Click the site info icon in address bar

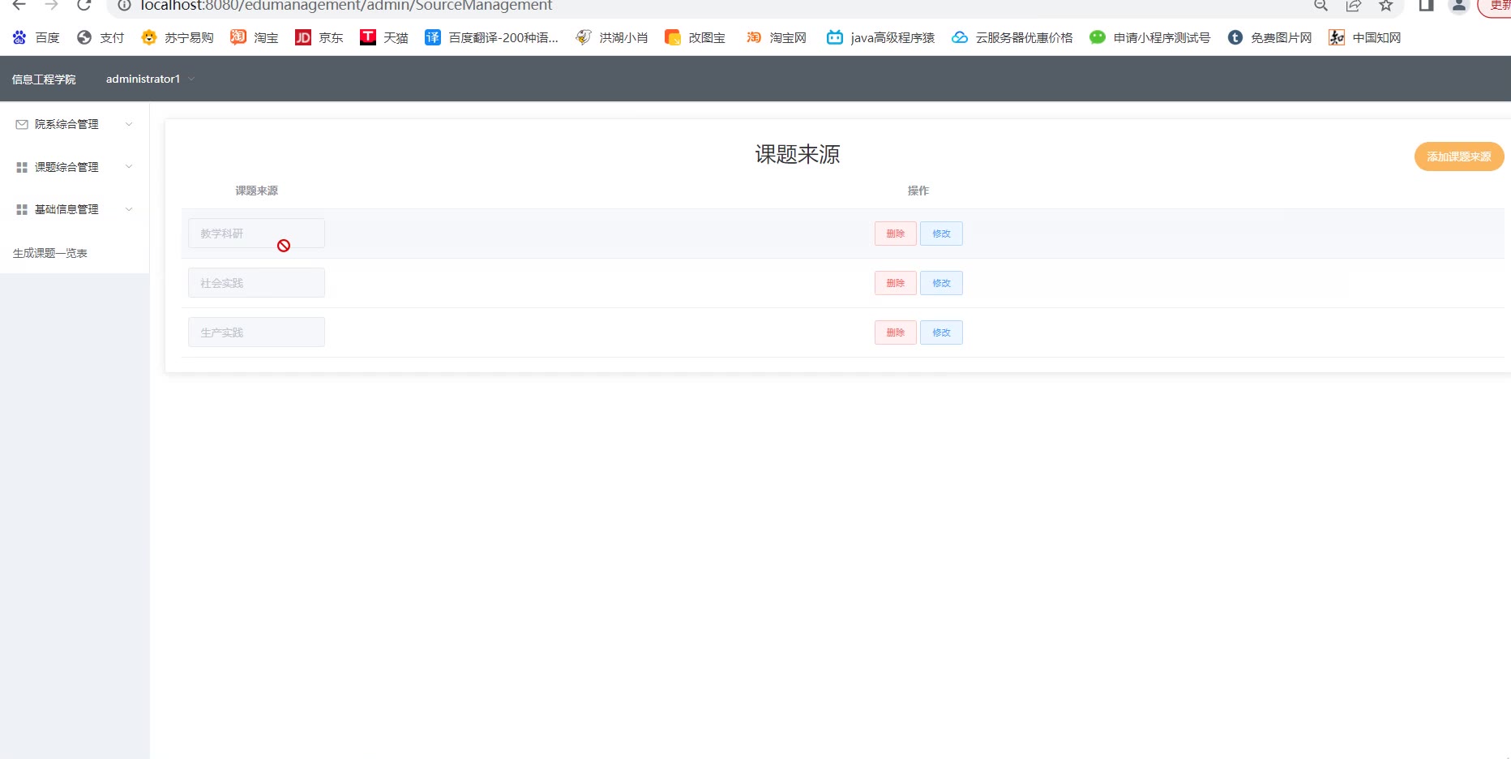coord(124,6)
